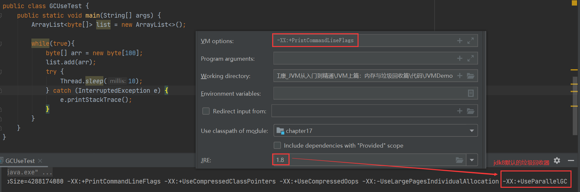Check Include dependencies with Provided scope
Screen dimensions: 580x192
277,145
